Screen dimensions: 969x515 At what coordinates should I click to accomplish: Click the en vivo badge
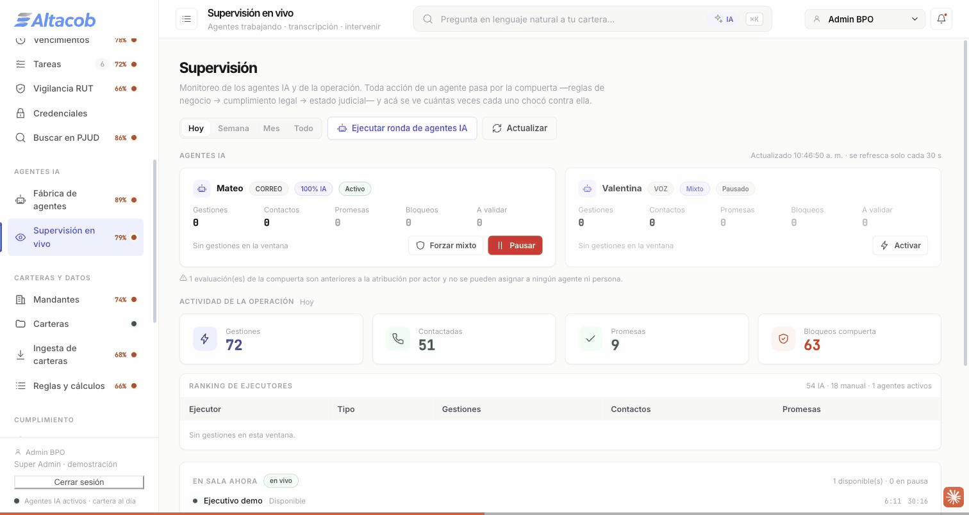coord(281,480)
